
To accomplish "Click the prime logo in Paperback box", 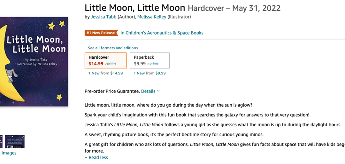I will 152,64.
